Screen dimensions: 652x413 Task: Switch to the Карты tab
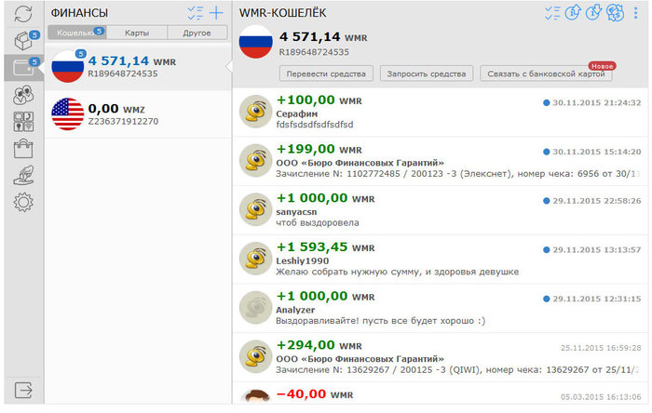137,33
